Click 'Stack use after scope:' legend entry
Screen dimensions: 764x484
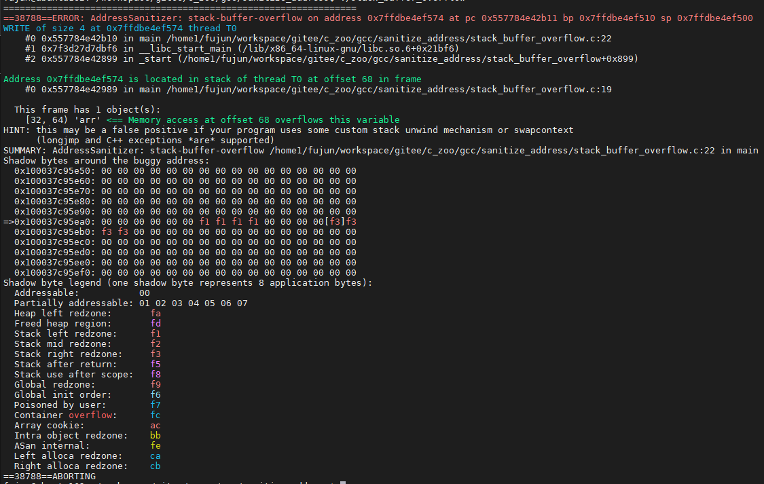pyautogui.click(x=73, y=375)
